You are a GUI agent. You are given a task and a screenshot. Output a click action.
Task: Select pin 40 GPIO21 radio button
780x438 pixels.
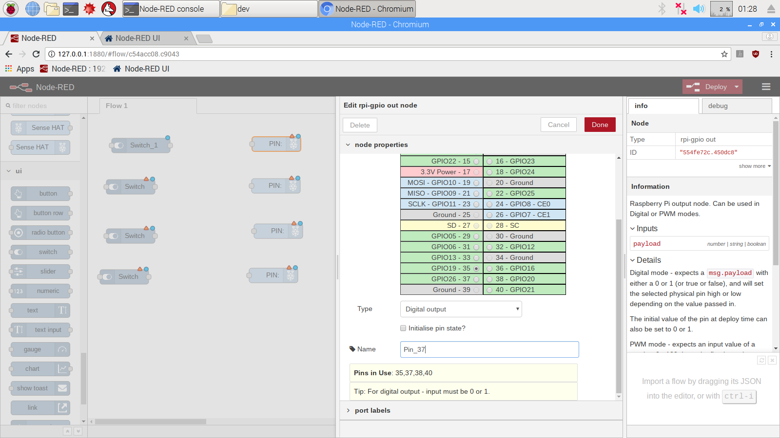click(x=489, y=290)
